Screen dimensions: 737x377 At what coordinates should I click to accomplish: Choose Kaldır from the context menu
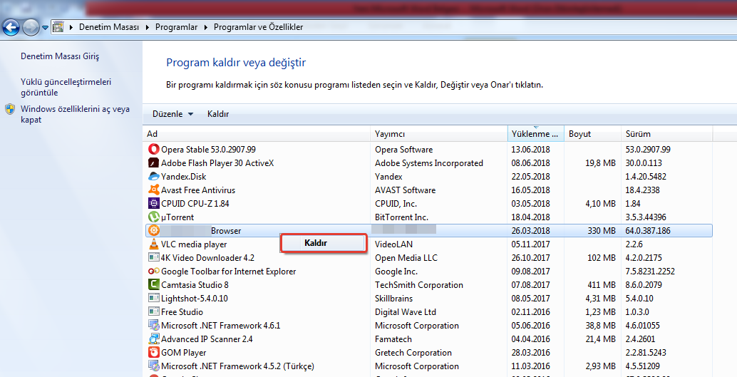click(316, 243)
